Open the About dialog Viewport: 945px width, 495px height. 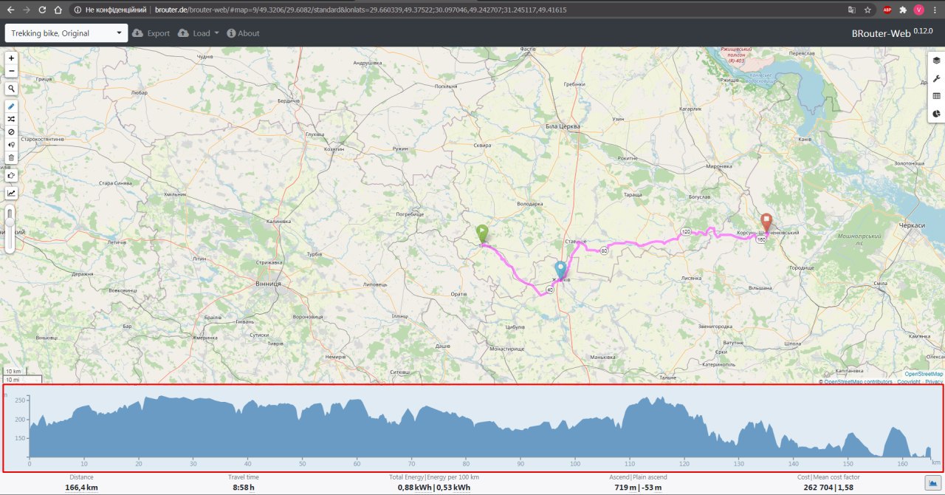[243, 33]
